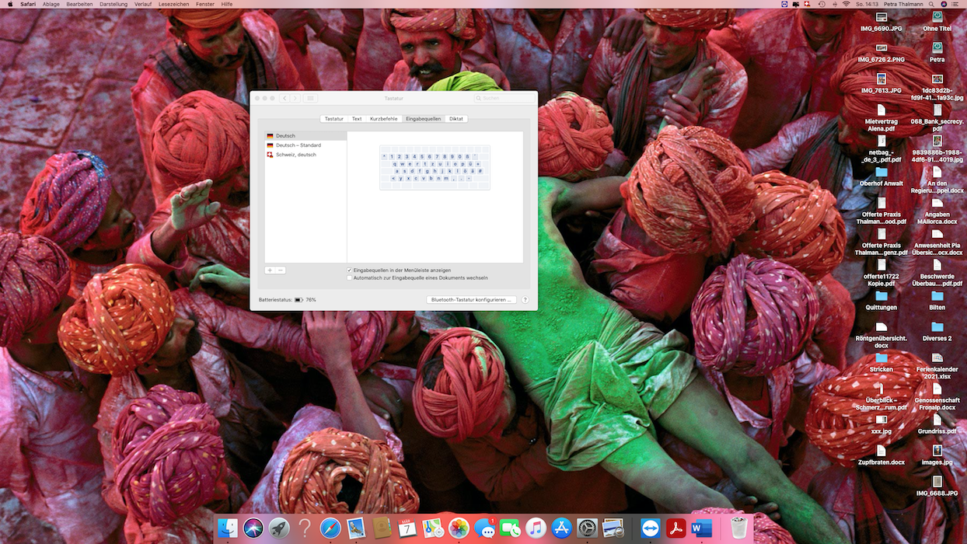Switch to the Kurzbefehle tab
This screenshot has height=544, width=967.
click(383, 119)
